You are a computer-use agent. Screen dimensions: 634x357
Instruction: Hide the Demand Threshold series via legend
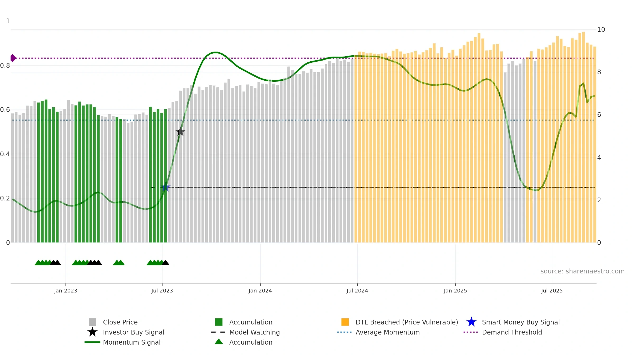tap(512, 332)
